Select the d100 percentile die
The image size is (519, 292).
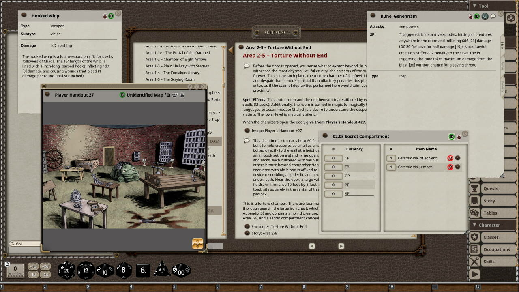[x=181, y=271]
